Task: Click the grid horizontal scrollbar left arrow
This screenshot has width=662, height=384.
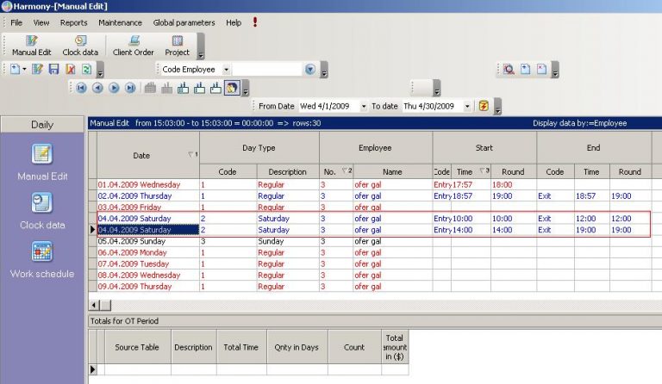Action: coord(93,305)
